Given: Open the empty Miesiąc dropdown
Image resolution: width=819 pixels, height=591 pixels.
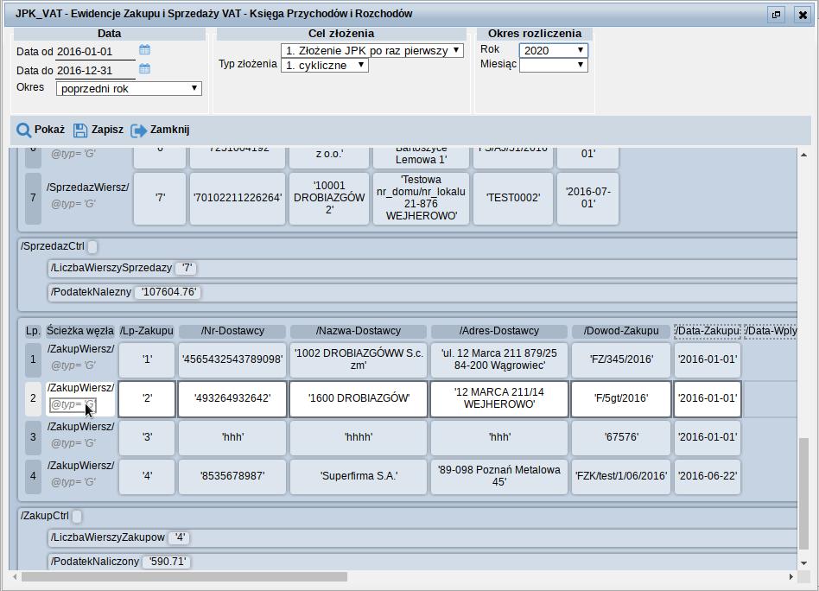Looking at the screenshot, I should pyautogui.click(x=554, y=65).
